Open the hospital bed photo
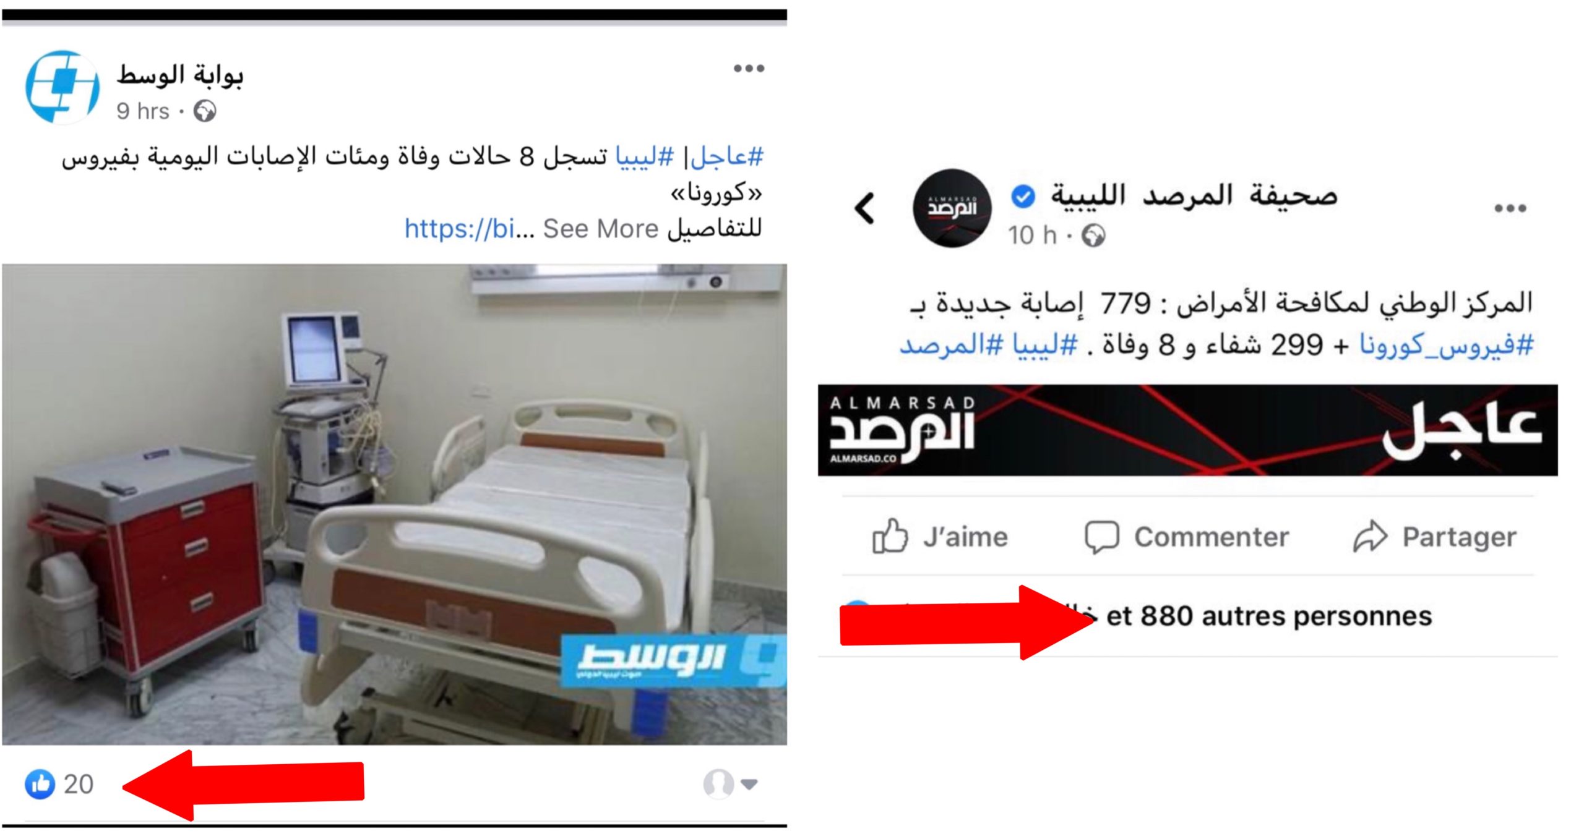This screenshot has width=1584, height=839. click(395, 505)
